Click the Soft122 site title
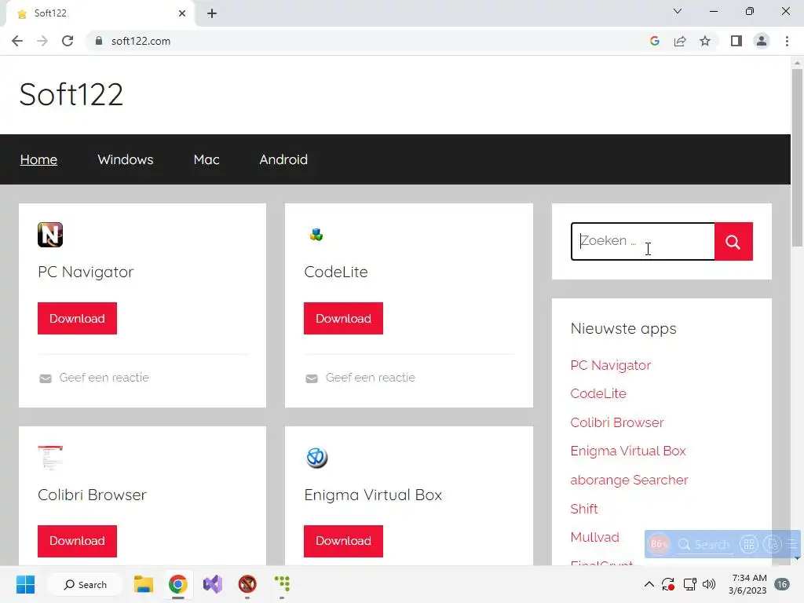Viewport: 804px width, 603px height. (x=71, y=94)
